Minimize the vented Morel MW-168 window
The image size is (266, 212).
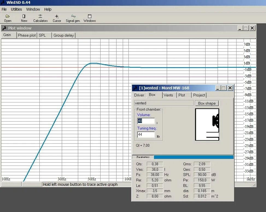(218, 88)
